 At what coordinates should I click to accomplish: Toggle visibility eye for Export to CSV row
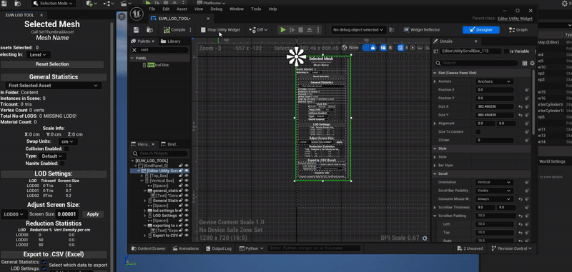click(x=187, y=236)
